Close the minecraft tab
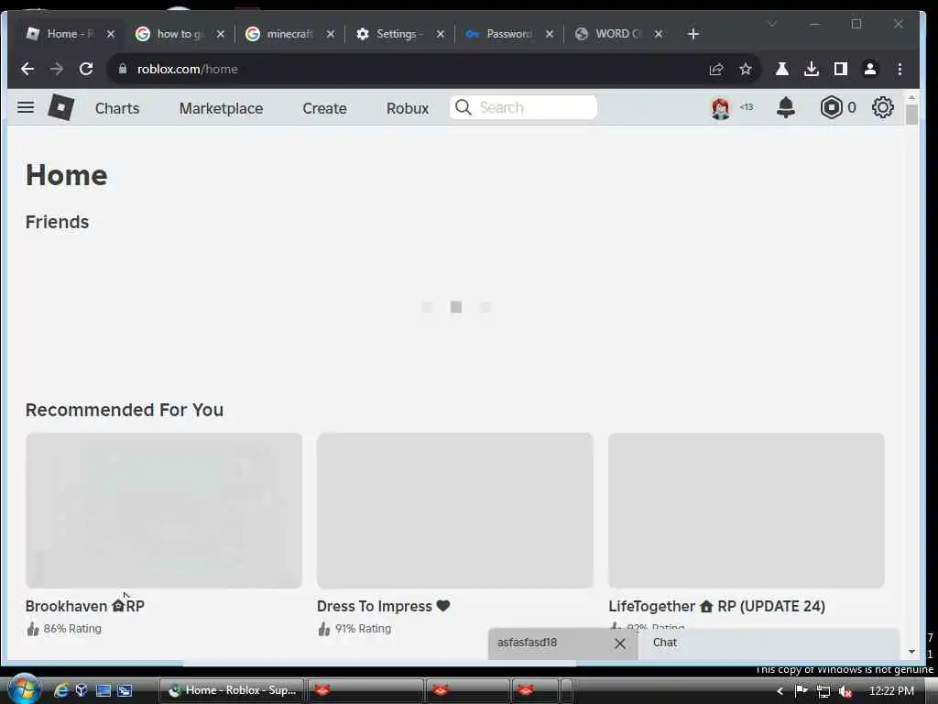 pyautogui.click(x=330, y=34)
